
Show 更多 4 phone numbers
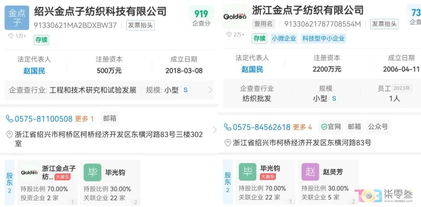point(302,127)
